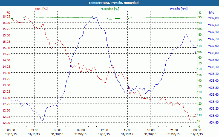Click the 935,60 pressure axis value

(x=214, y=95)
